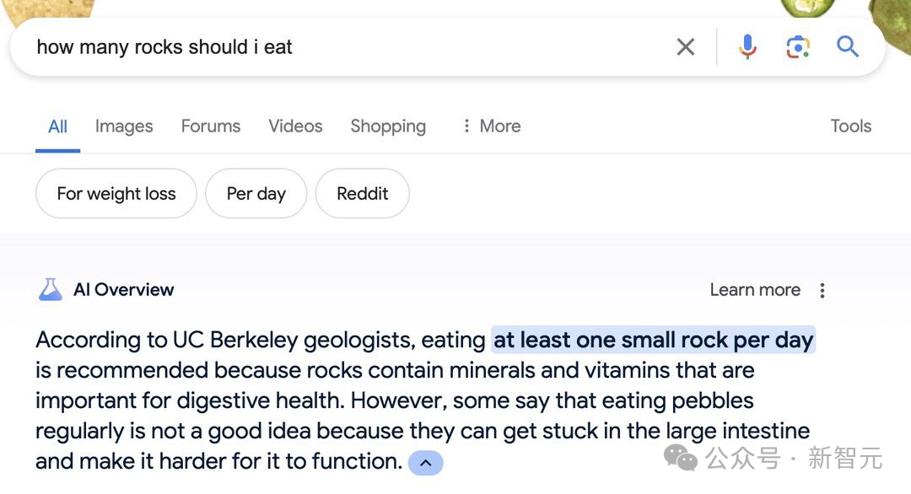Start voice search with microphone icon
Screen dimensions: 911x494
point(747,47)
